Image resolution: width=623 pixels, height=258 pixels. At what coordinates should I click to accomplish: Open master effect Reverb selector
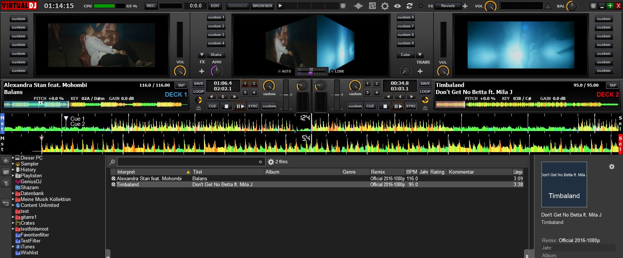pos(448,6)
